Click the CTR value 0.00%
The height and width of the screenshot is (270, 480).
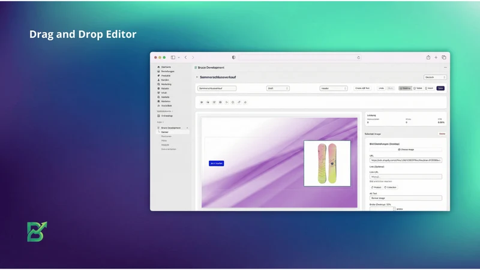(441, 122)
